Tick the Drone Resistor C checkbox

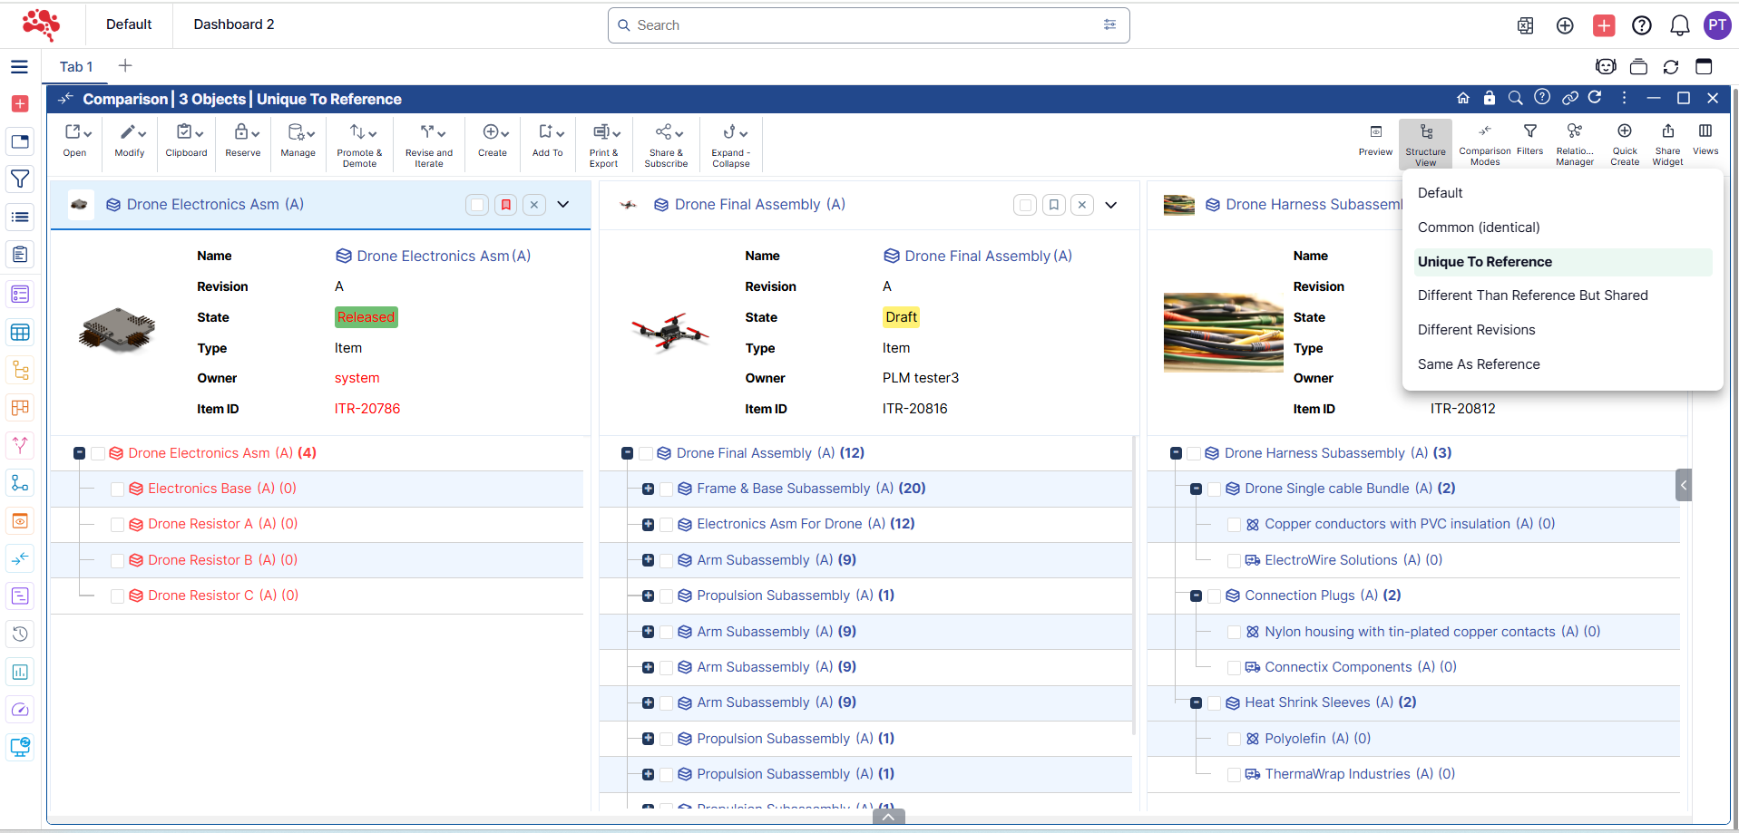(117, 596)
